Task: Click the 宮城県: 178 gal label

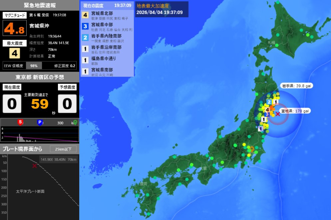Action: coord(295,111)
